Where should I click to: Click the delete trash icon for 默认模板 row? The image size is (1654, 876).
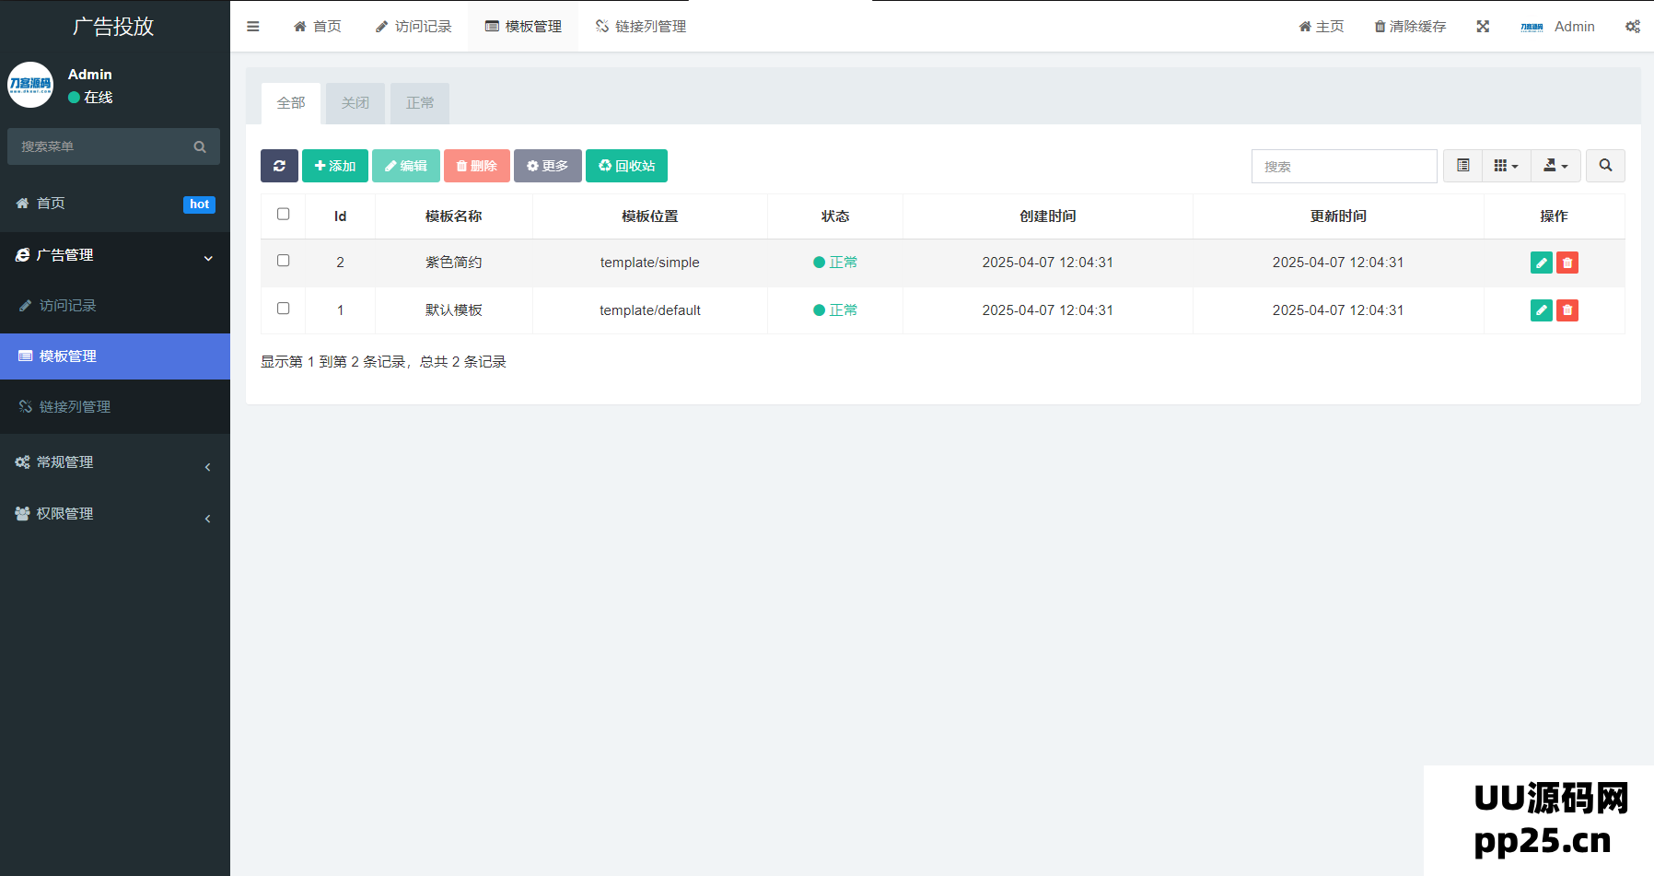tap(1567, 310)
